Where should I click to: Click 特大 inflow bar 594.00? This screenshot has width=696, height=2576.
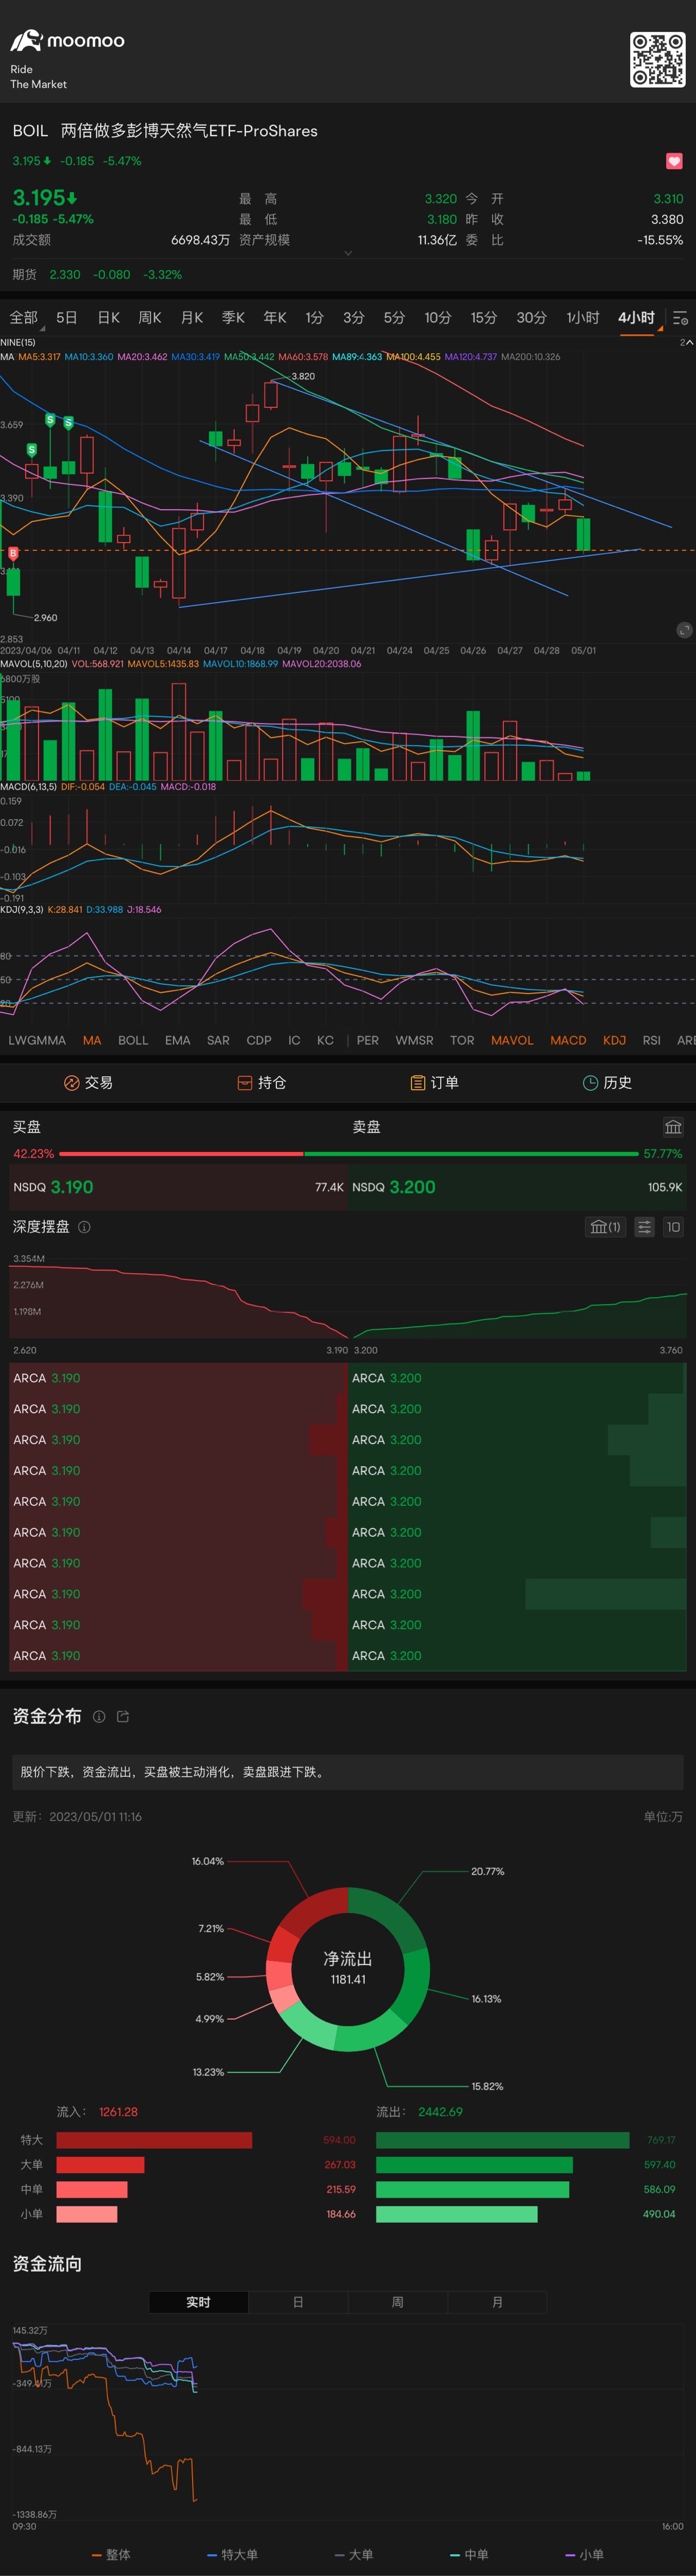click(x=154, y=2139)
